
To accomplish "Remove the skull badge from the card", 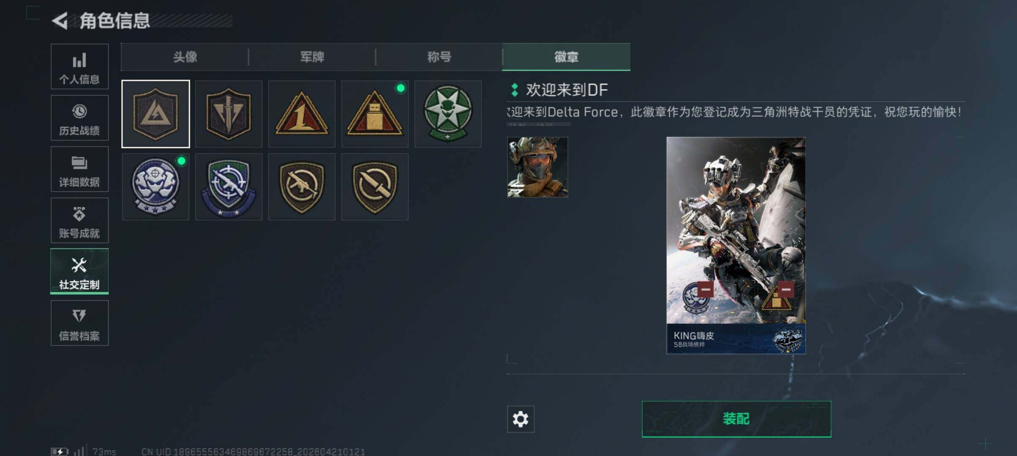I will pyautogui.click(x=705, y=289).
